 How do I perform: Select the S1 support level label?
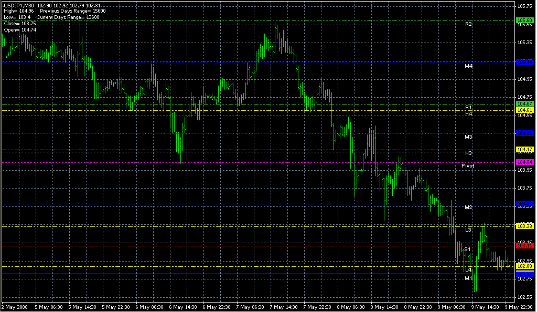tap(467, 249)
